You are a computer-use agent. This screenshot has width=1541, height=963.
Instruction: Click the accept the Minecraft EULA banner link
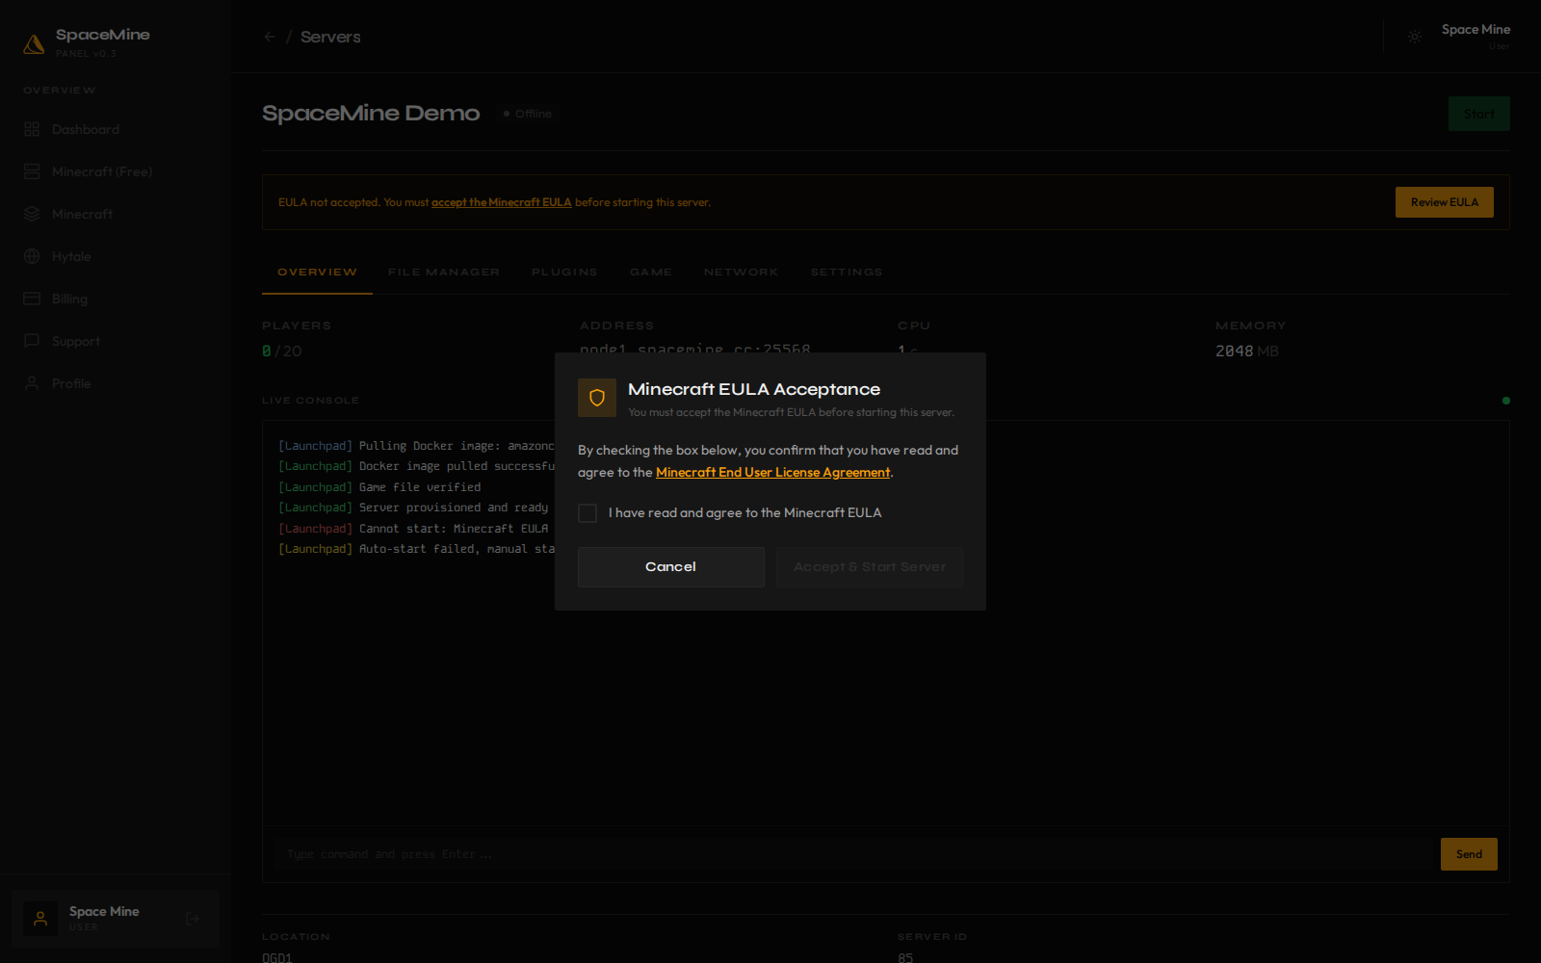501,202
